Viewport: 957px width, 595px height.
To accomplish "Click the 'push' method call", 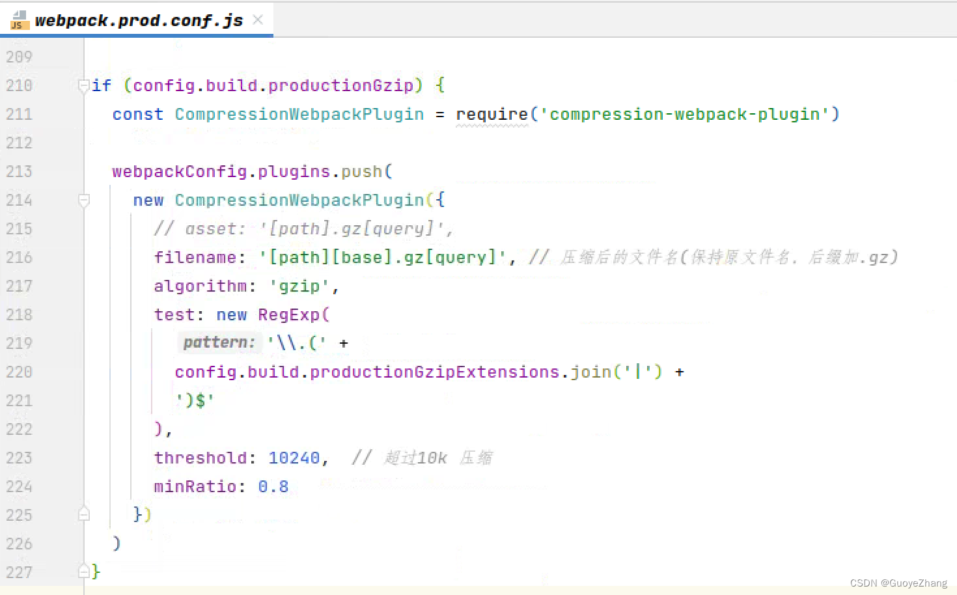I will [361, 172].
